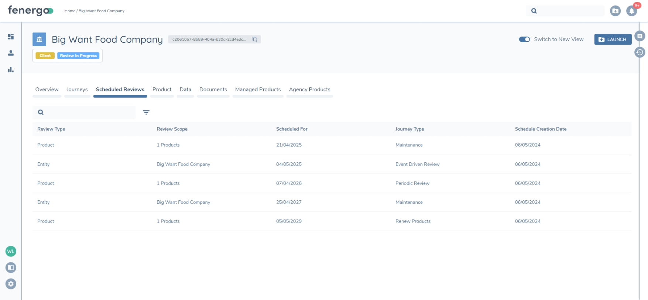
Task: Select the row scheduled for 25/04/2027
Action: tap(332, 202)
